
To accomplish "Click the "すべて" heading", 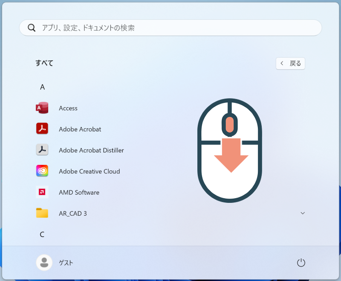I will [x=44, y=63].
